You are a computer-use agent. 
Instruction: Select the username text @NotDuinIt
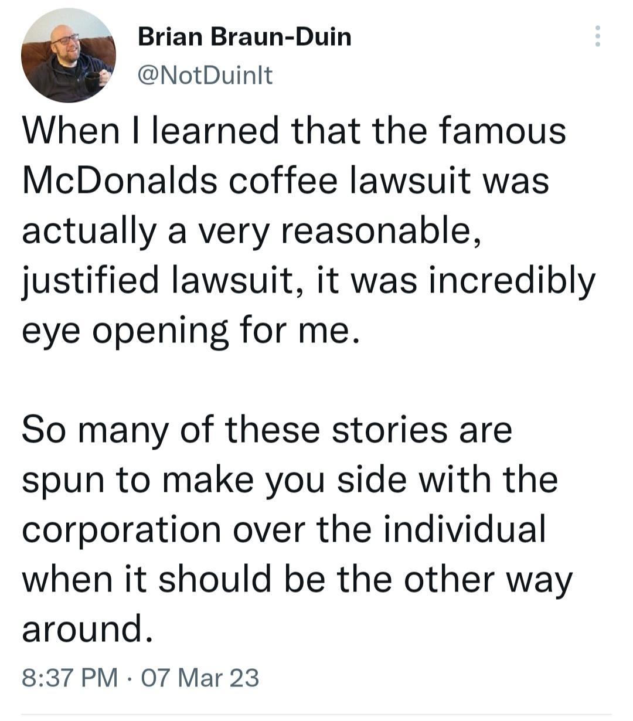pyautogui.click(x=205, y=74)
